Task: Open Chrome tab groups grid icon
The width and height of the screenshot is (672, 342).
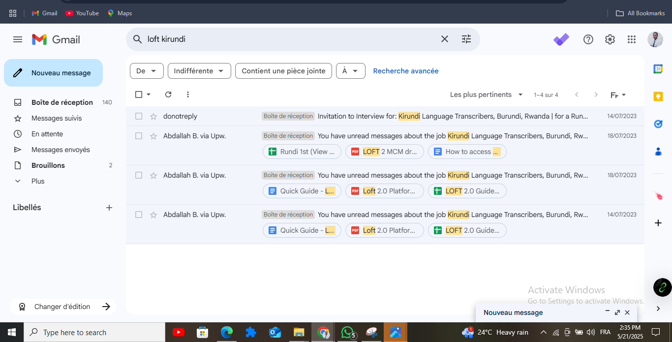Action: click(x=13, y=13)
